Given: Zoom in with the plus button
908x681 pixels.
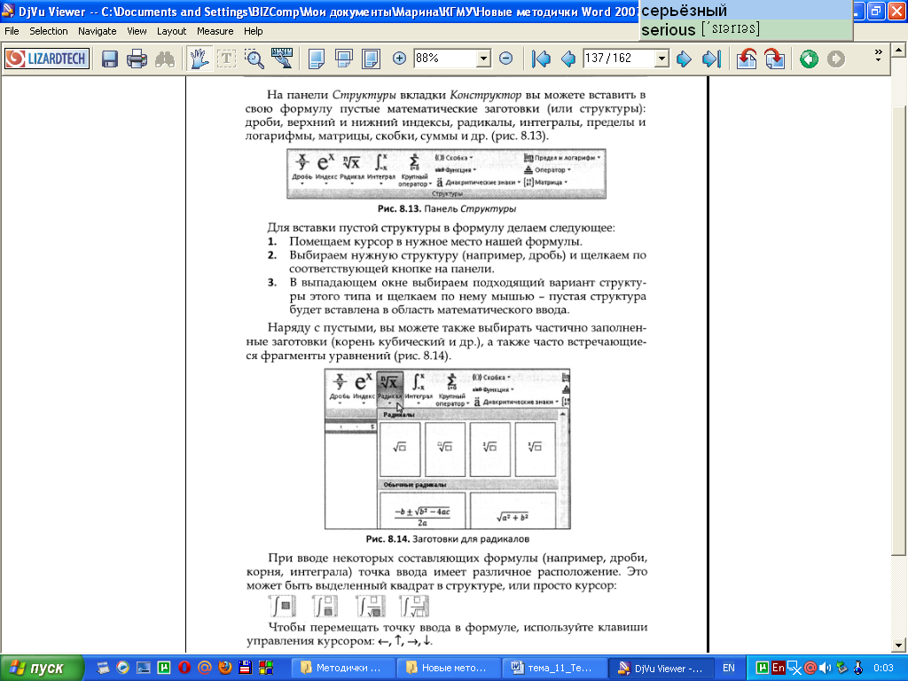Looking at the screenshot, I should coord(399,58).
